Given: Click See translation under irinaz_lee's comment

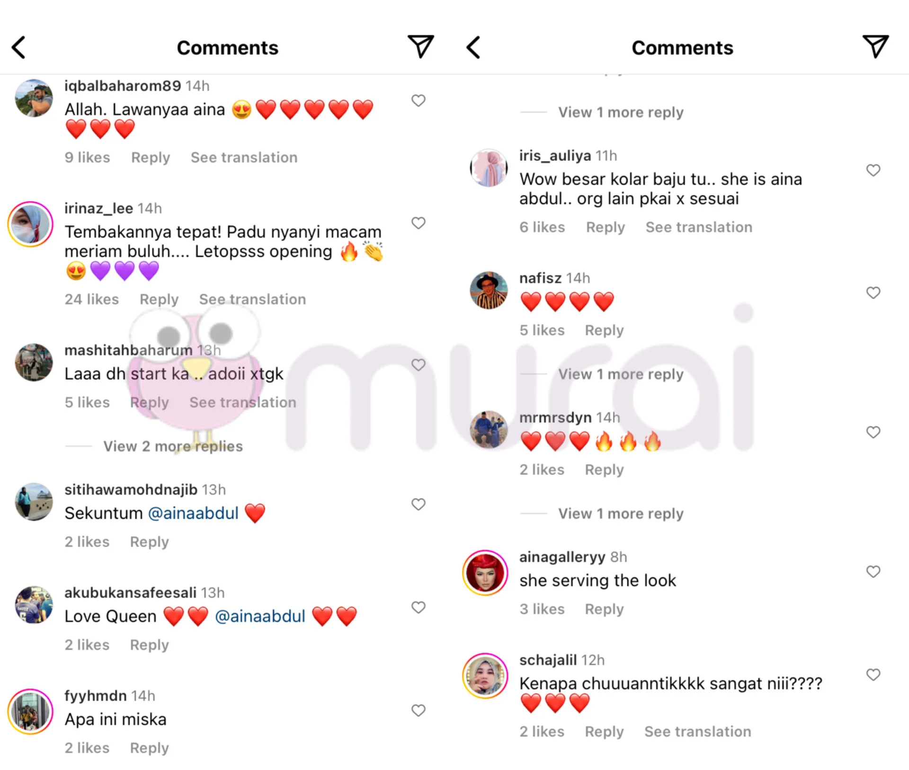Looking at the screenshot, I should point(252,299).
